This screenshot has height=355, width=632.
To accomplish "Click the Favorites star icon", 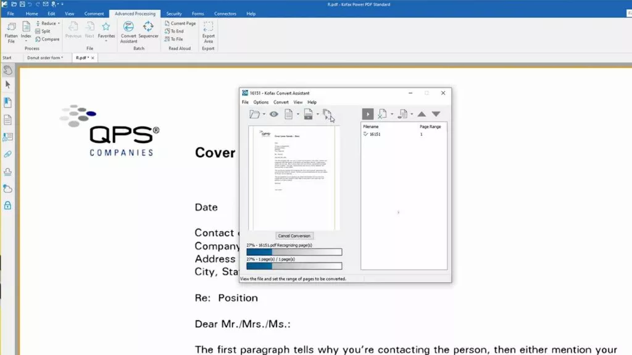I will tap(106, 27).
